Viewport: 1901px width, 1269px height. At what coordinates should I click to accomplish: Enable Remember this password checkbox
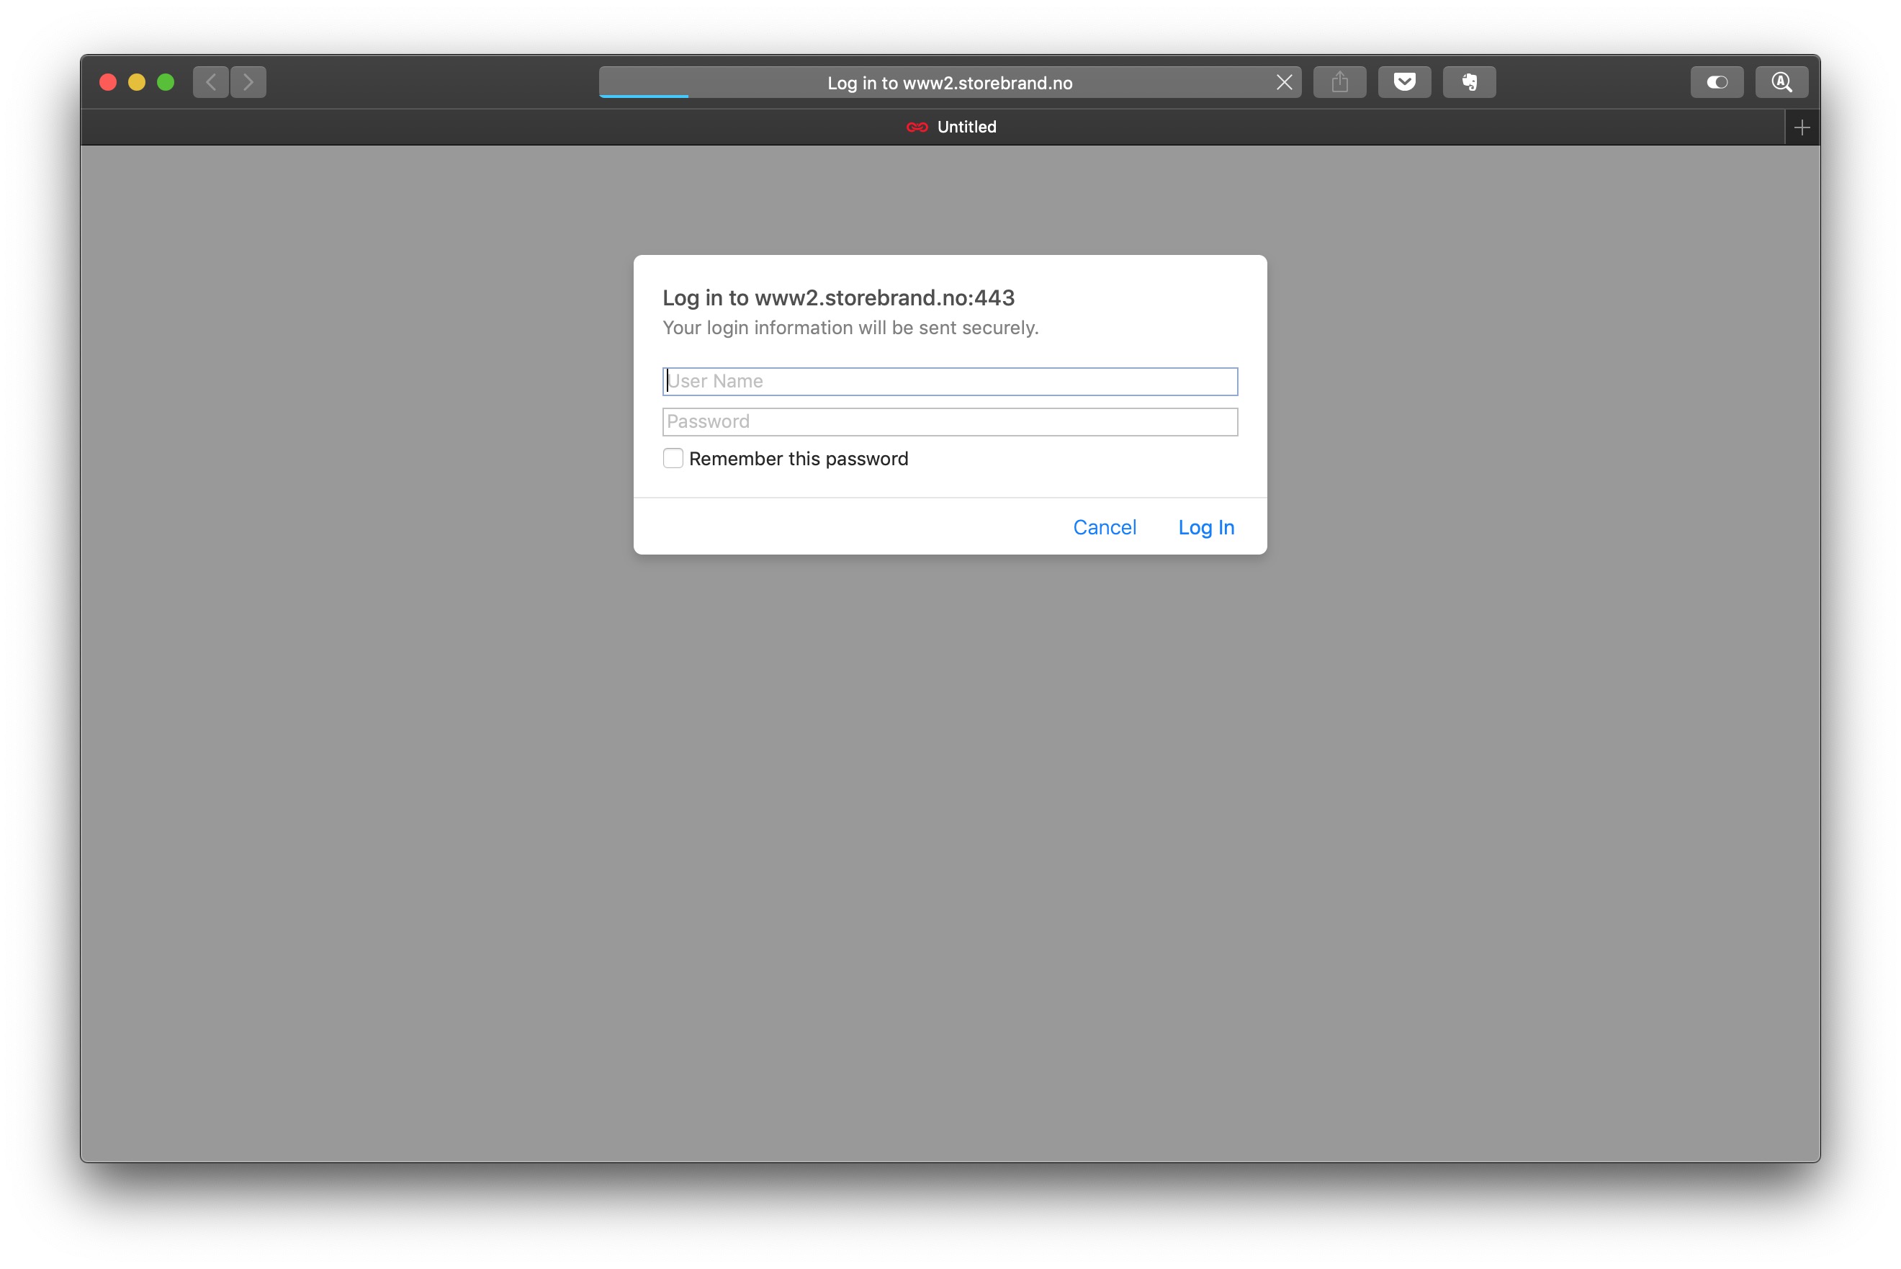[673, 458]
